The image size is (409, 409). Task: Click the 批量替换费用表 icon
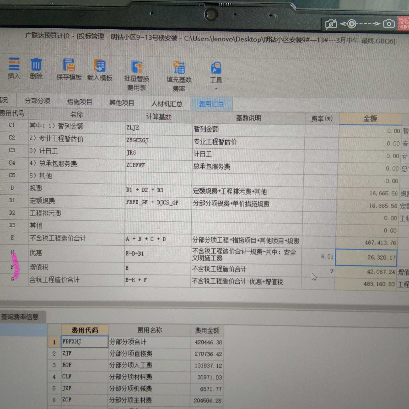[x=137, y=67]
